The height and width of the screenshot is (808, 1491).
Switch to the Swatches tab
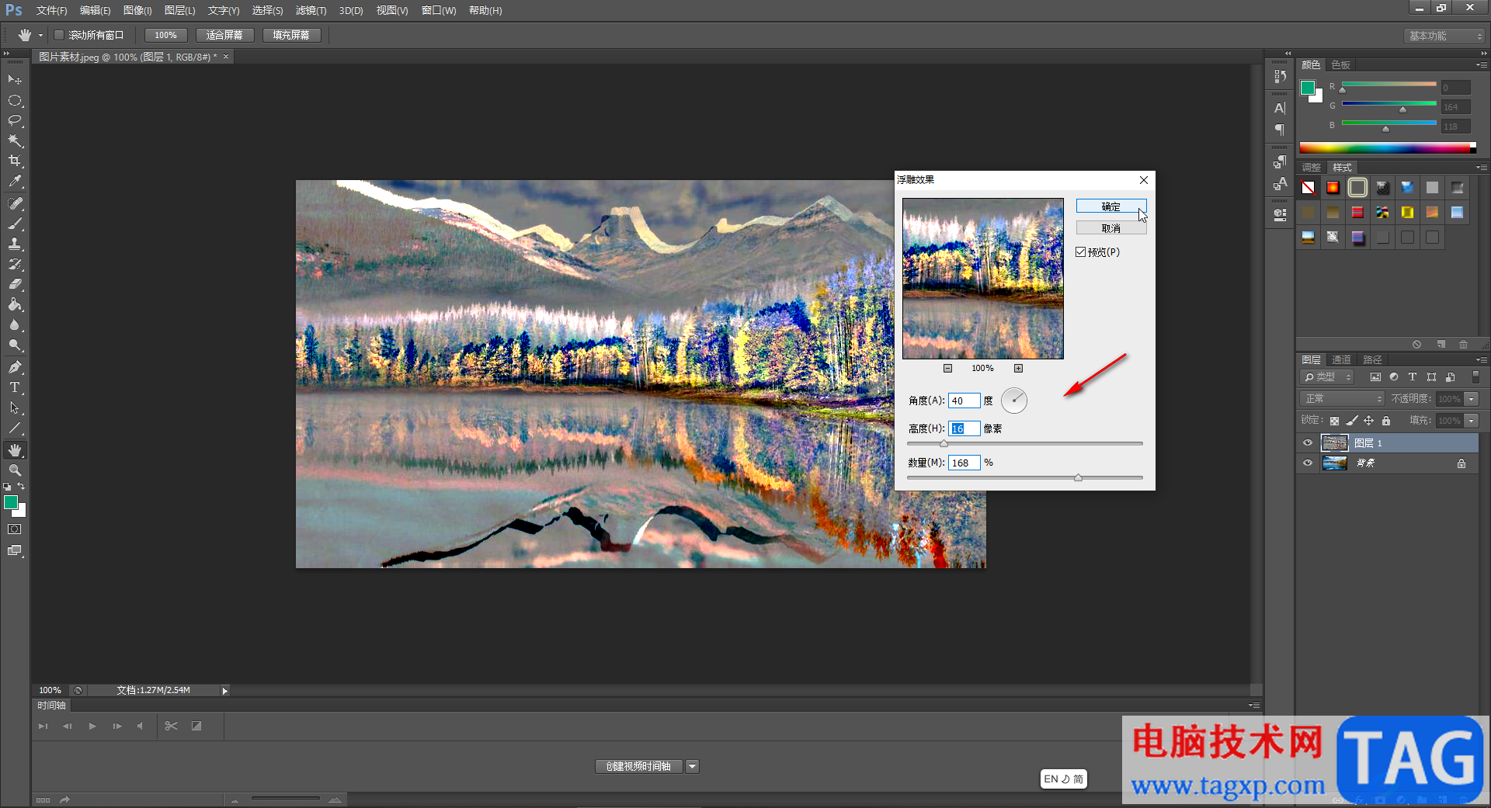pos(1340,65)
